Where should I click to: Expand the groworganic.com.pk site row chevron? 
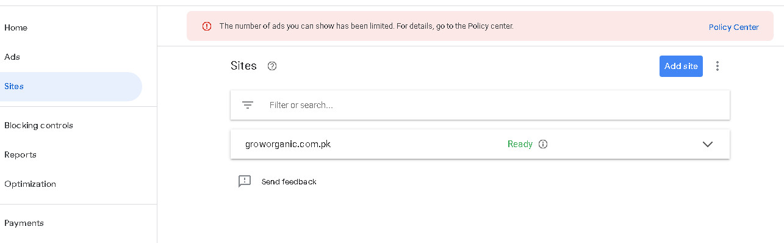pyautogui.click(x=708, y=144)
